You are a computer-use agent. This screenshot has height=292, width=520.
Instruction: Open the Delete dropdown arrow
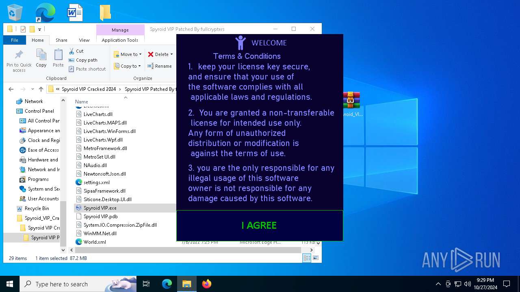point(171,54)
